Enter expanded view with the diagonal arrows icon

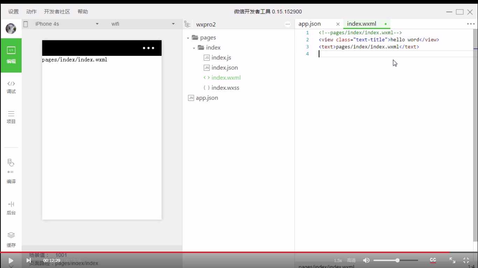452,260
